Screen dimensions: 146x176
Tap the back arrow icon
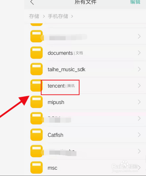click(32, 2)
